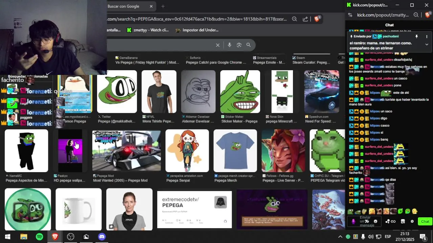Click the Google search magnifier button

point(248,45)
